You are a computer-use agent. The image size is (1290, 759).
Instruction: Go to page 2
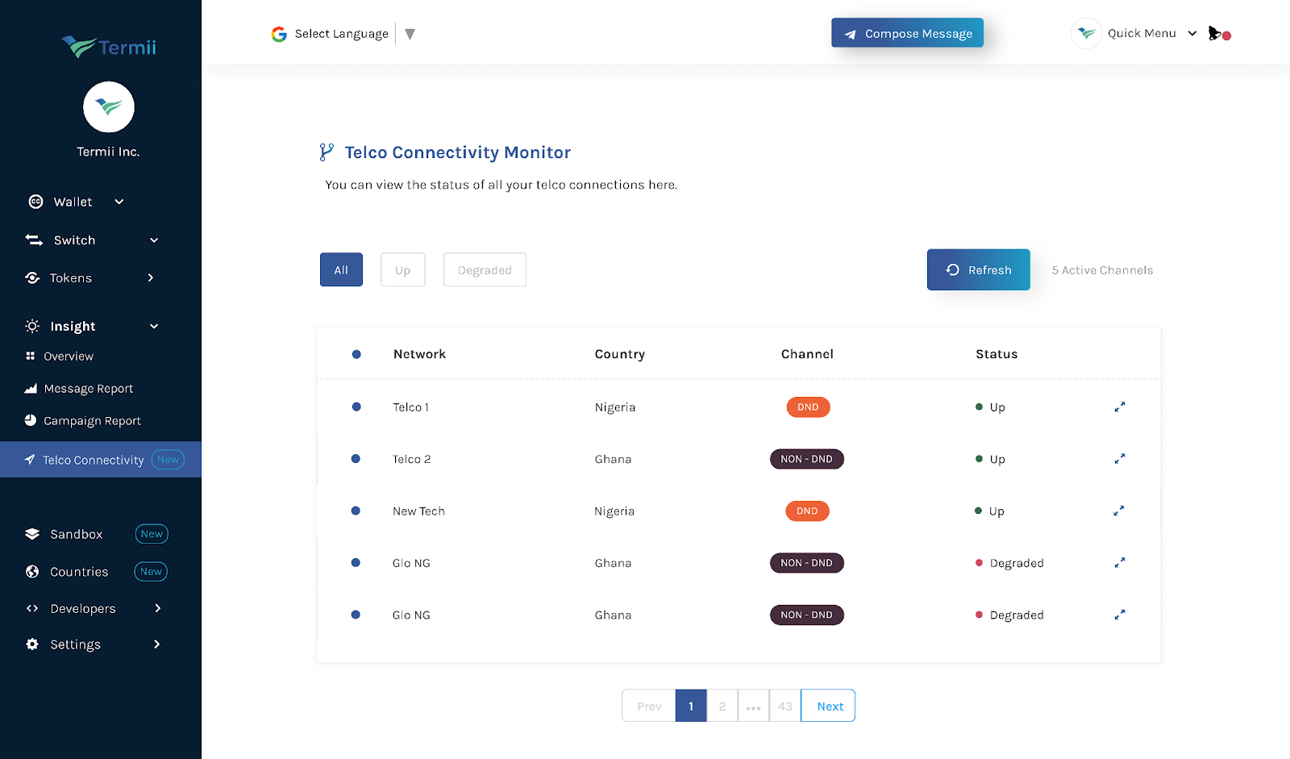pyautogui.click(x=722, y=706)
